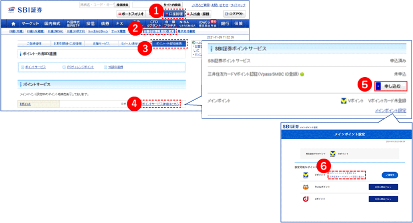
Task: Open the 電子交付書面 link
Action: point(186,31)
